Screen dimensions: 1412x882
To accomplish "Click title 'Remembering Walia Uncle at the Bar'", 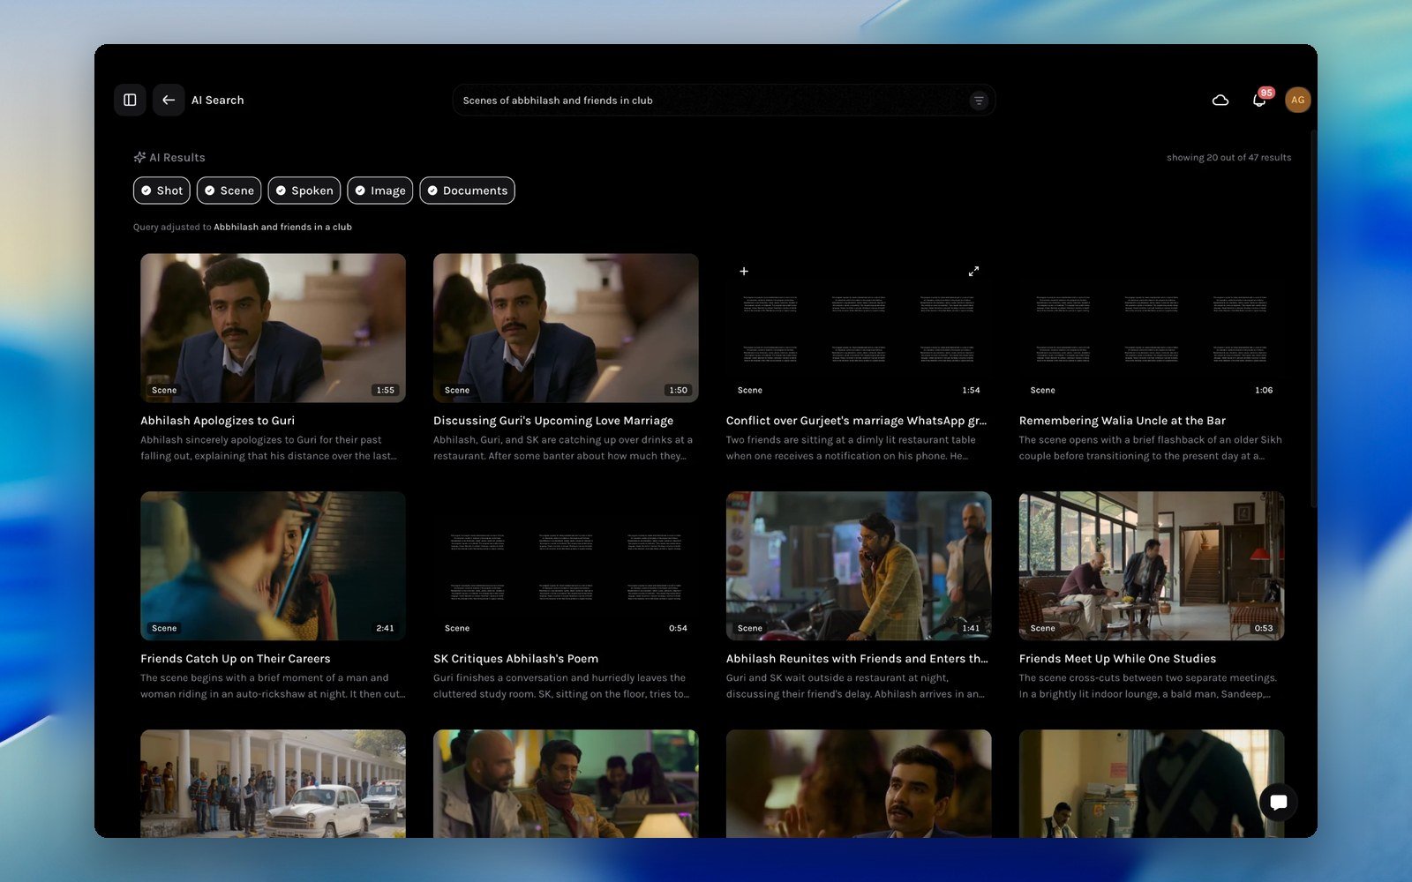I will [x=1123, y=421].
